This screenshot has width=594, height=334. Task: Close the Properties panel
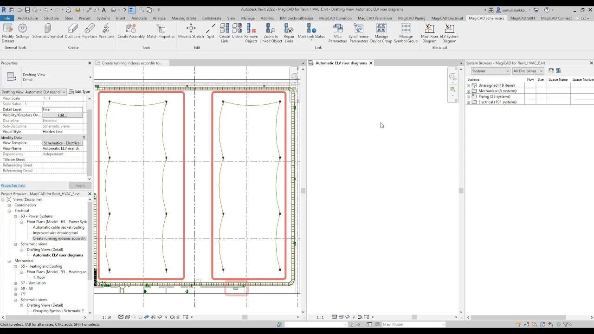tap(90, 63)
